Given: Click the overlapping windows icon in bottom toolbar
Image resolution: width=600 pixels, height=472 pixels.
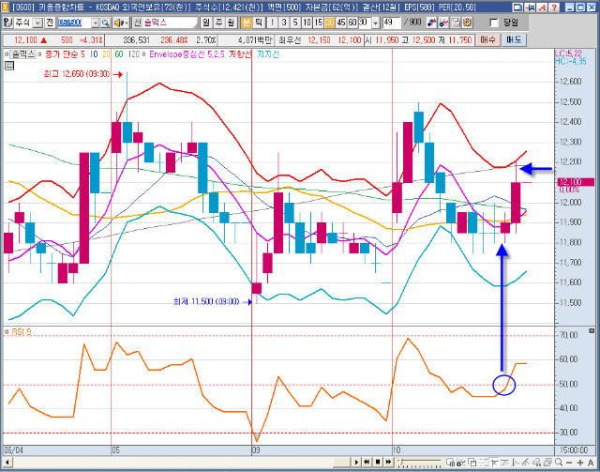Looking at the screenshot, I should (x=472, y=463).
